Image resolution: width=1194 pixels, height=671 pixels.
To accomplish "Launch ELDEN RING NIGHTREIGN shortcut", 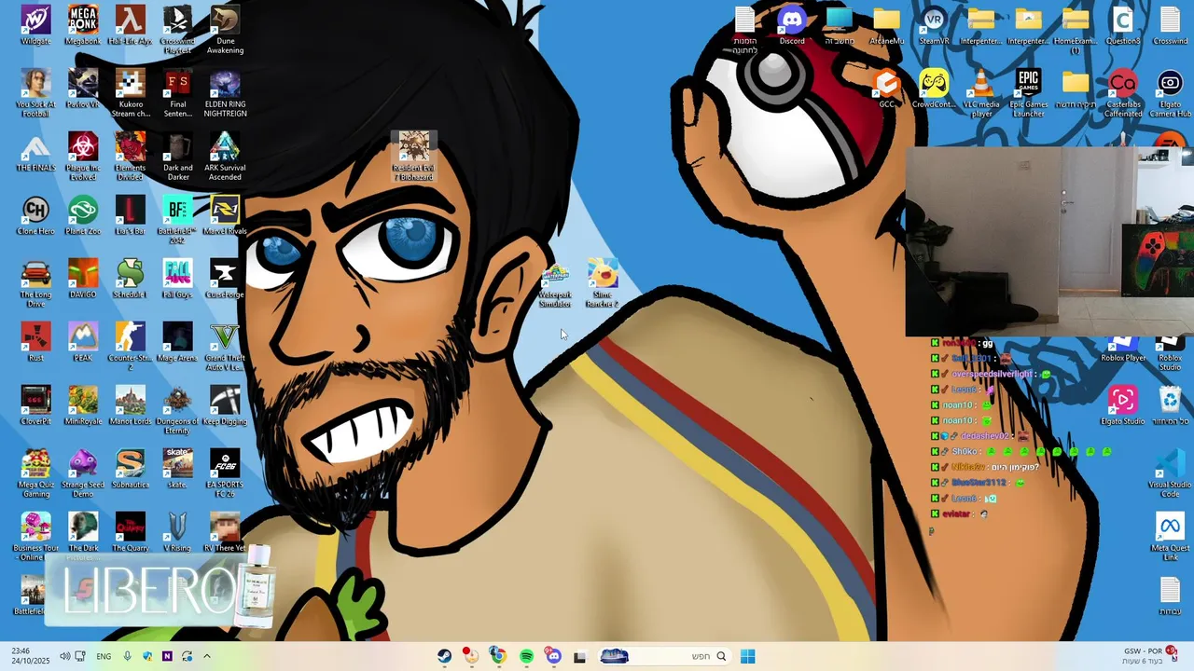I will pos(225,93).
